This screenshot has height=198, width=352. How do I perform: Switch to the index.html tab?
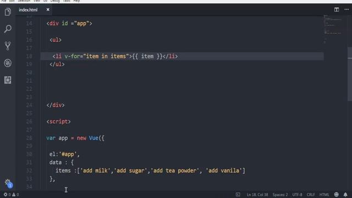coord(28,10)
